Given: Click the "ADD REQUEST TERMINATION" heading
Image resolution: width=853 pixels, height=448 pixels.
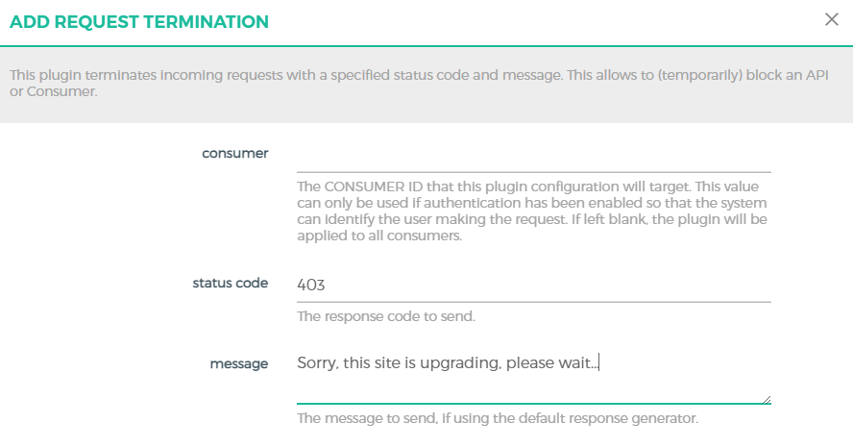Looking at the screenshot, I should 139,21.
